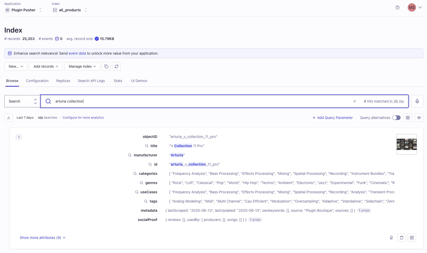The image size is (427, 253).
Task: Toggle the eye visibility preview button
Action: pyautogui.click(x=419, y=118)
